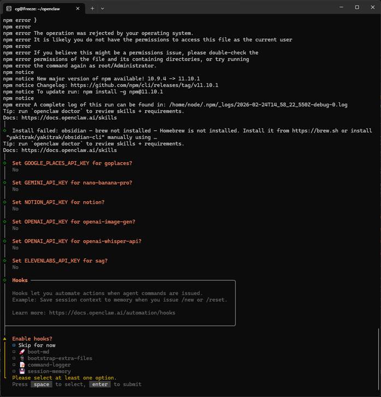Toggle the command-logger hook checkbox
The height and width of the screenshot is (397, 381).
14,365
